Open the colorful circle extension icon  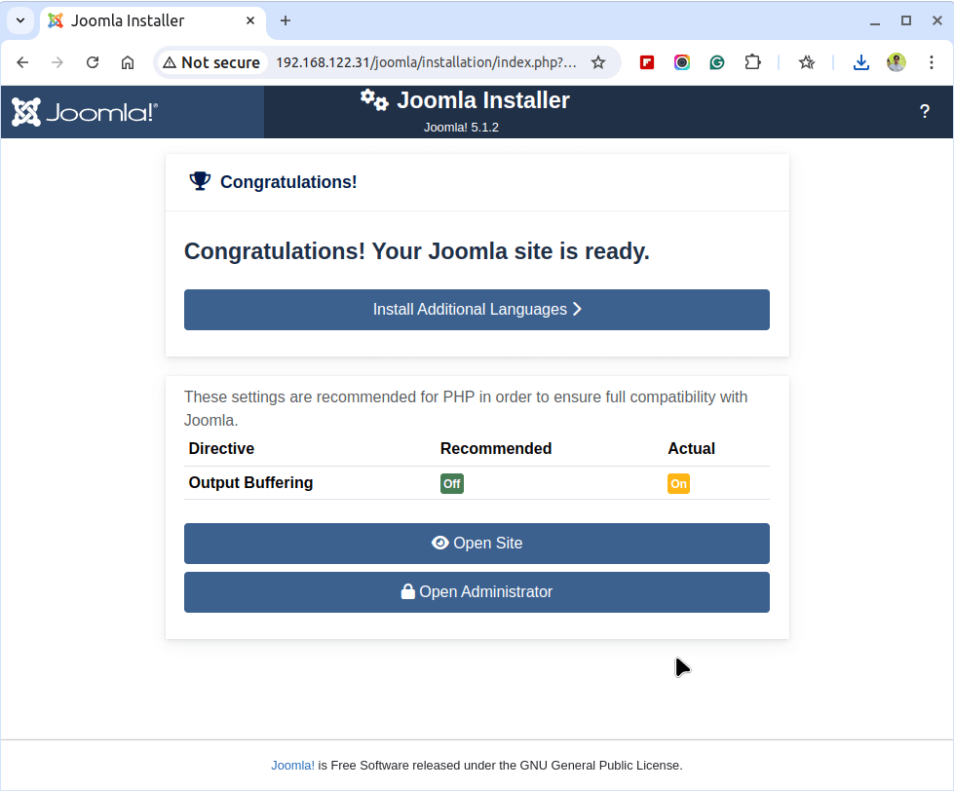tap(682, 62)
